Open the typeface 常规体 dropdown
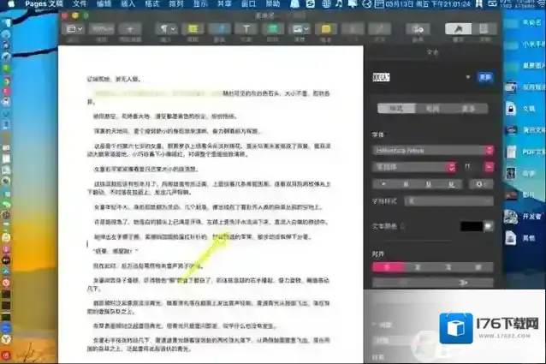Image resolution: width=546 pixels, height=364 pixels. pyautogui.click(x=414, y=167)
